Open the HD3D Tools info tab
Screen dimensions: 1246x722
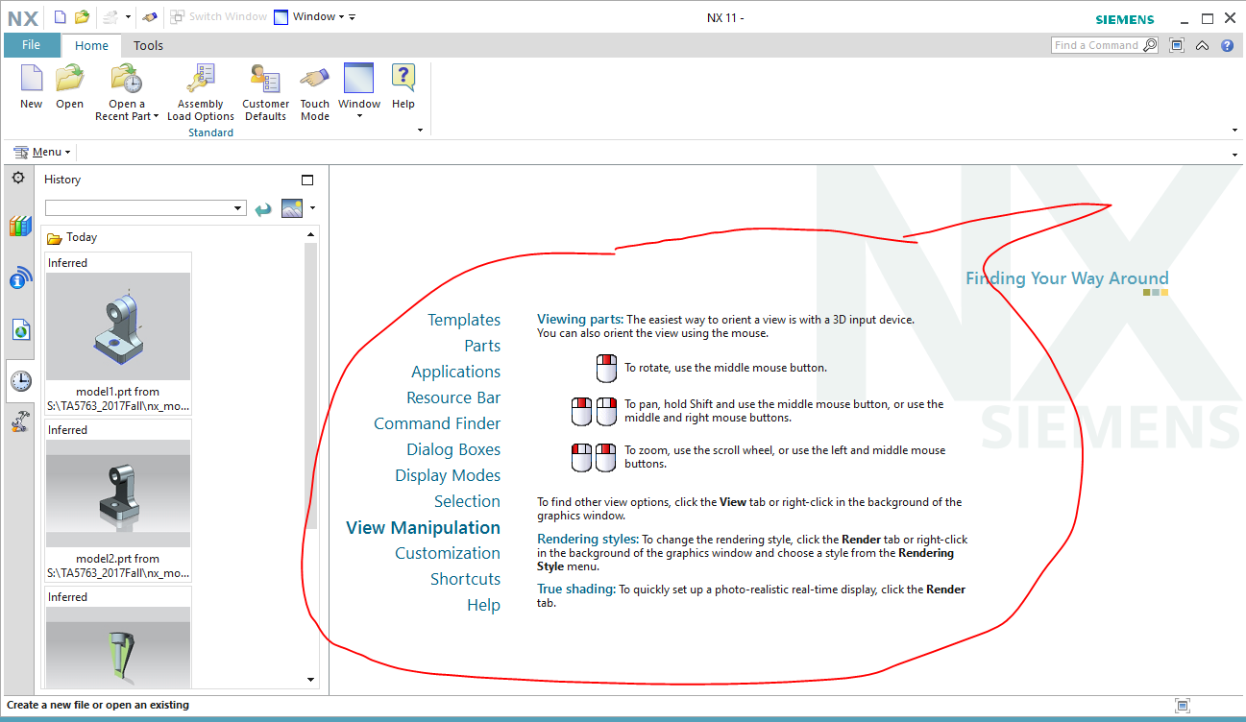tap(20, 278)
